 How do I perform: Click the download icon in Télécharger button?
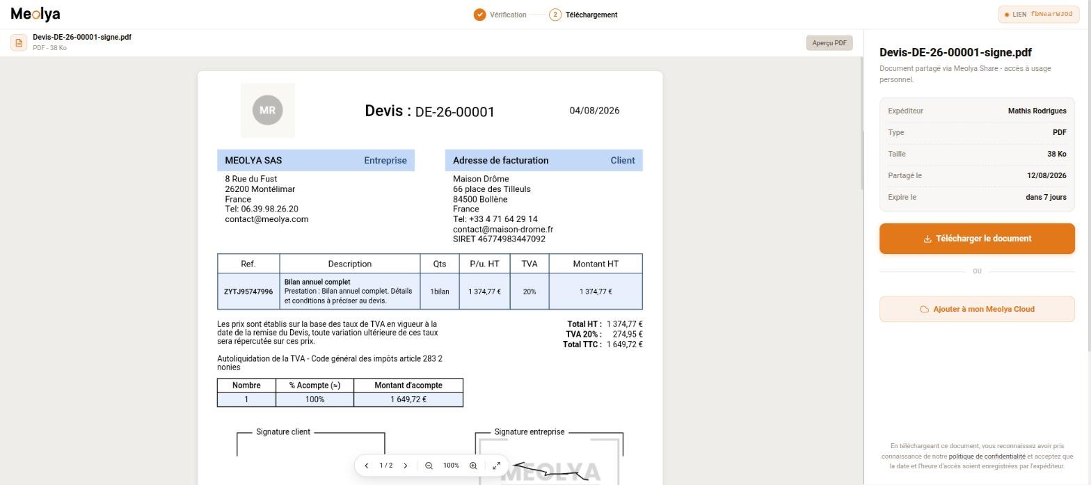(927, 239)
